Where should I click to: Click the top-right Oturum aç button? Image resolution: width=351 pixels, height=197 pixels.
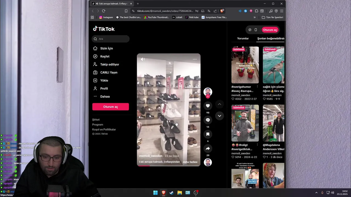[270, 30]
